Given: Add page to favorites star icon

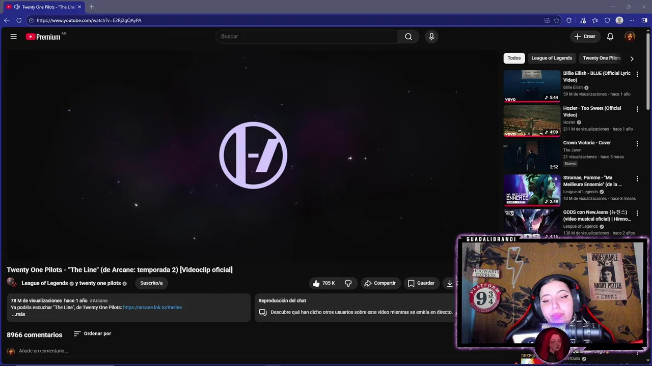Looking at the screenshot, I should 557,20.
